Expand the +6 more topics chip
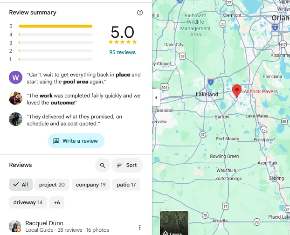The height and width of the screenshot is (235, 290). 57,202
